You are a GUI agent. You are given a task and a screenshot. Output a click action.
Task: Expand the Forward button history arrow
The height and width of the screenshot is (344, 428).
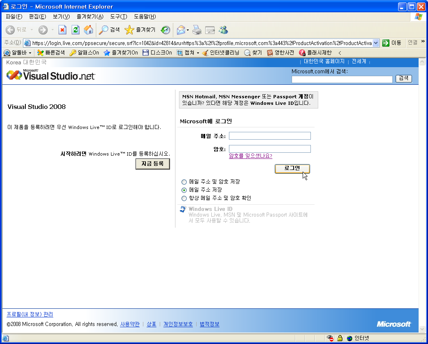52,30
